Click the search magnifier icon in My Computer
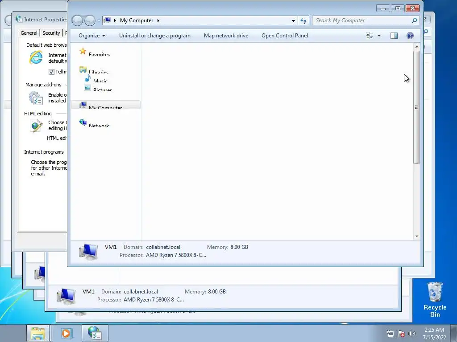Viewport: 457px width, 342px height. point(414,20)
